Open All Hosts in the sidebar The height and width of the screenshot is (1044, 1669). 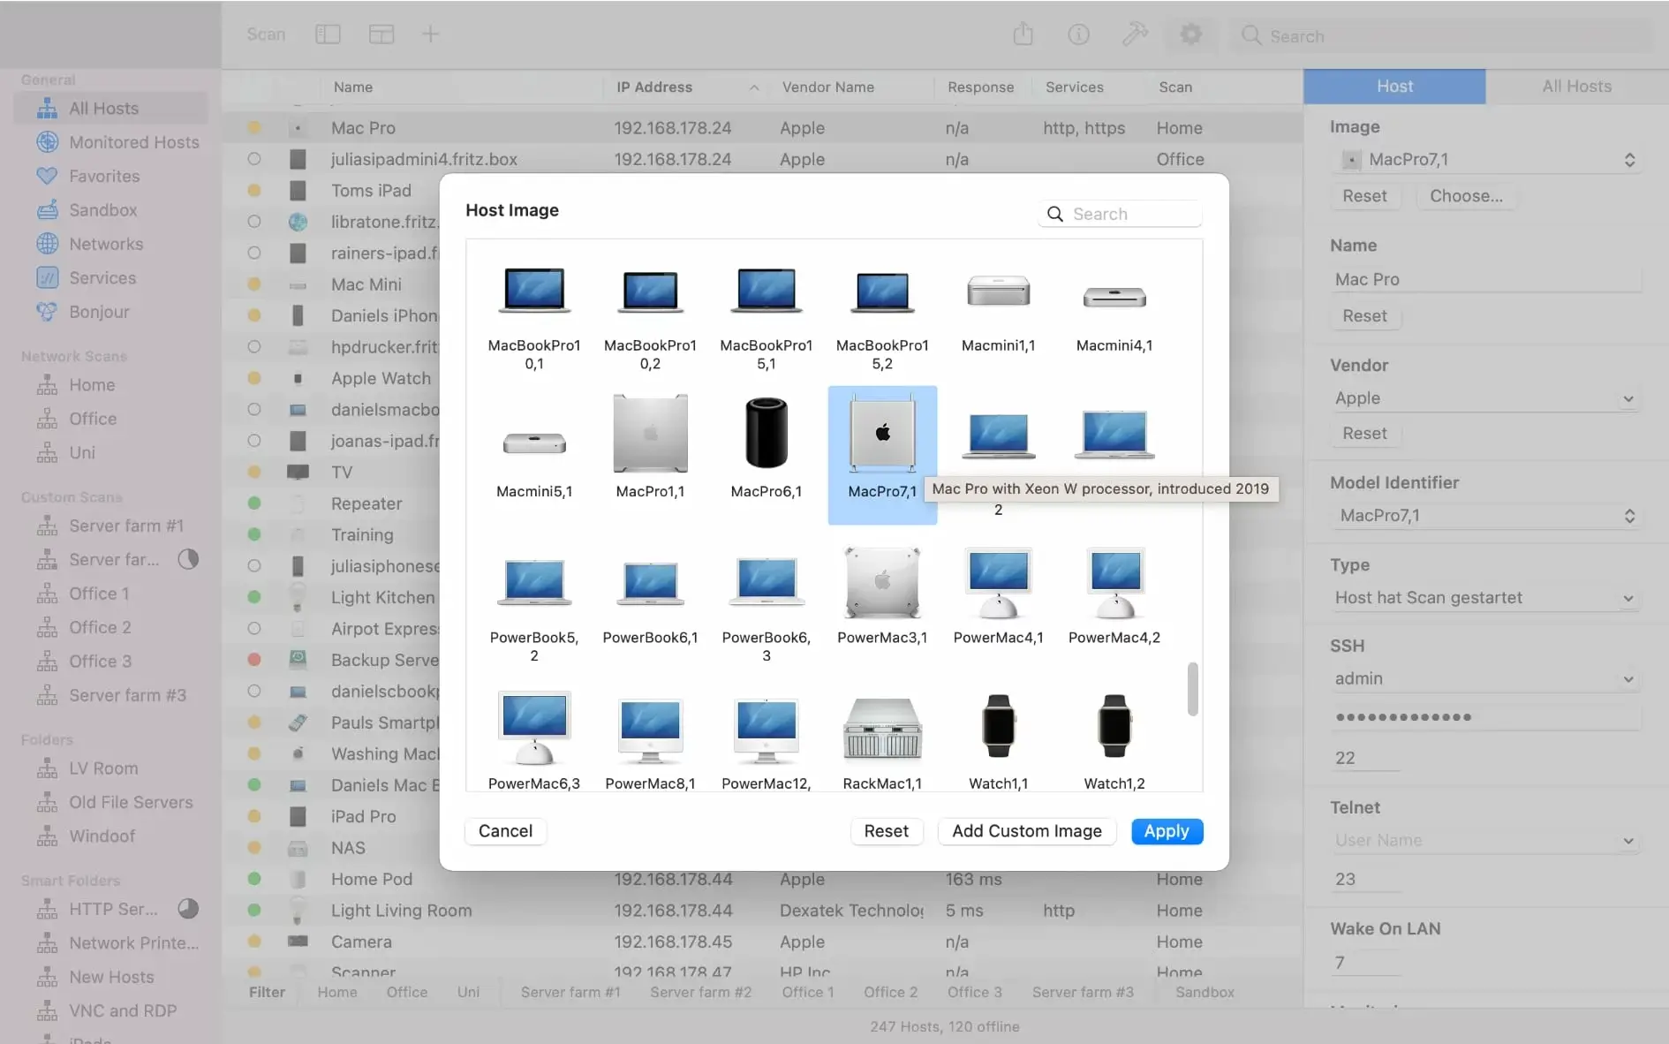(111, 109)
